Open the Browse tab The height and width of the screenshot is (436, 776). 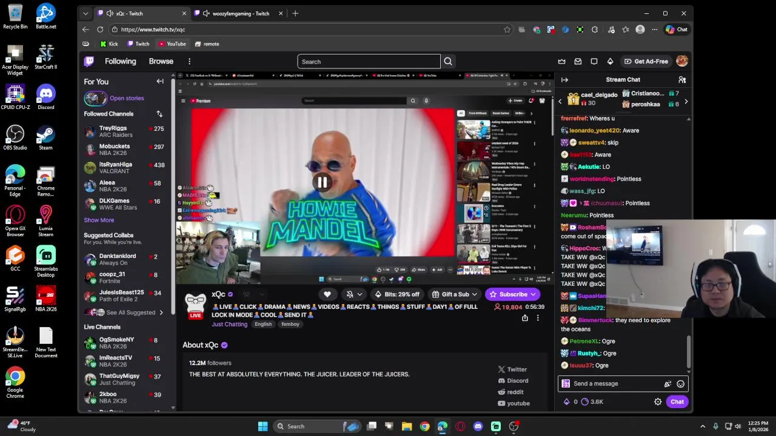(x=161, y=61)
